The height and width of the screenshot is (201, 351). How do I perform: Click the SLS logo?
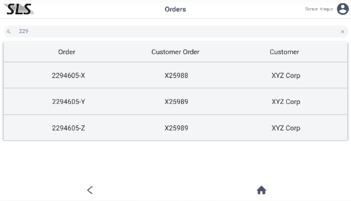click(x=19, y=9)
